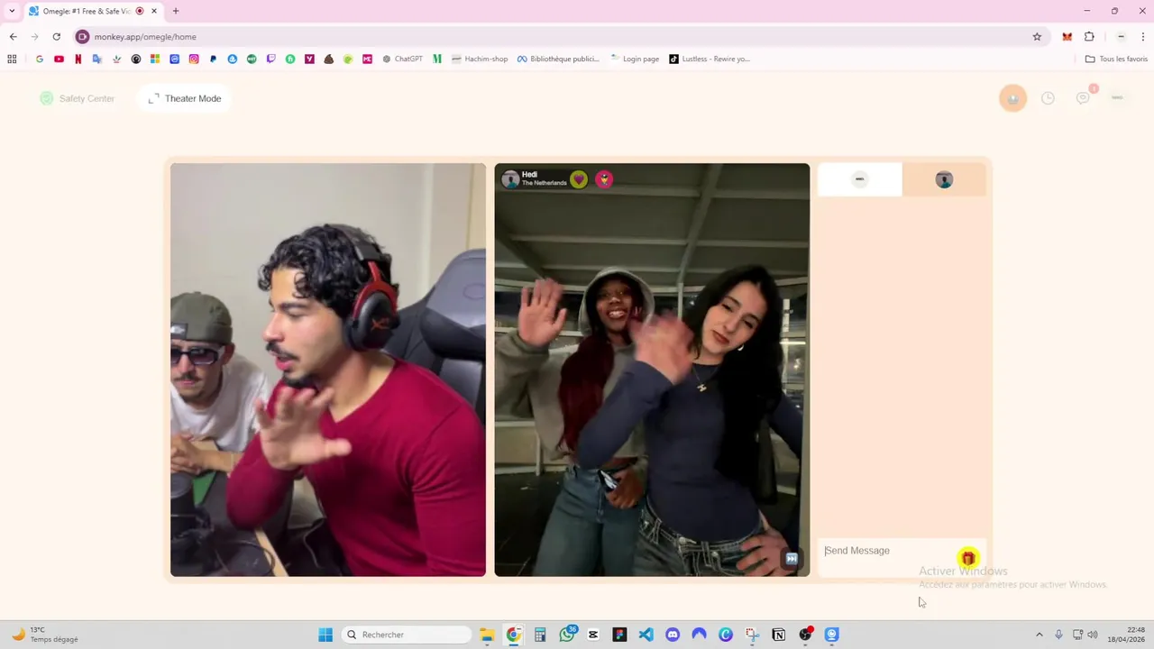Click Hedi's video feed
The width and height of the screenshot is (1154, 649).
[x=652, y=370]
